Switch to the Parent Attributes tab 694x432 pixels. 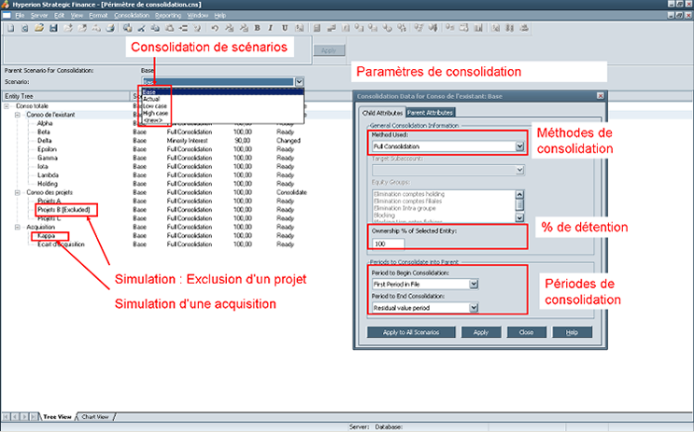431,113
